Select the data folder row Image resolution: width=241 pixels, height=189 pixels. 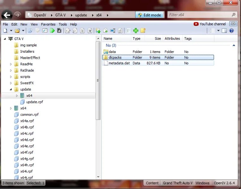tap(158, 52)
